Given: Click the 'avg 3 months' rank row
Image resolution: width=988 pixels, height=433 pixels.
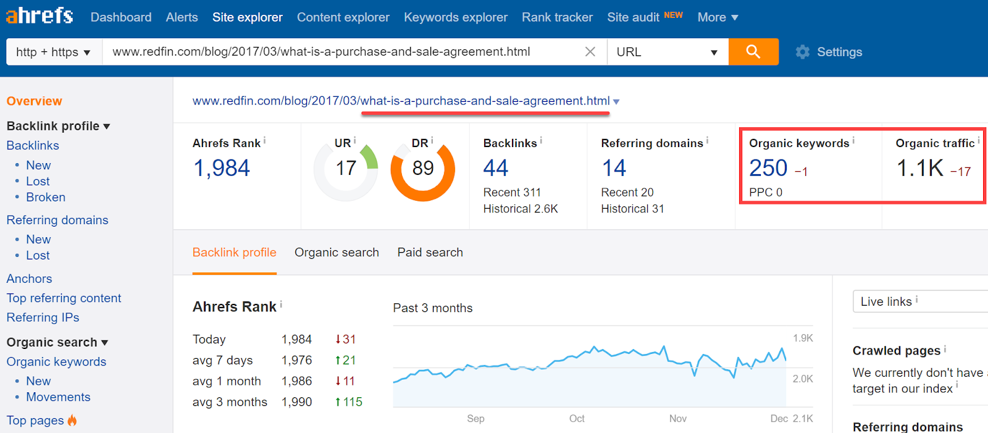Looking at the screenshot, I should 277,402.
